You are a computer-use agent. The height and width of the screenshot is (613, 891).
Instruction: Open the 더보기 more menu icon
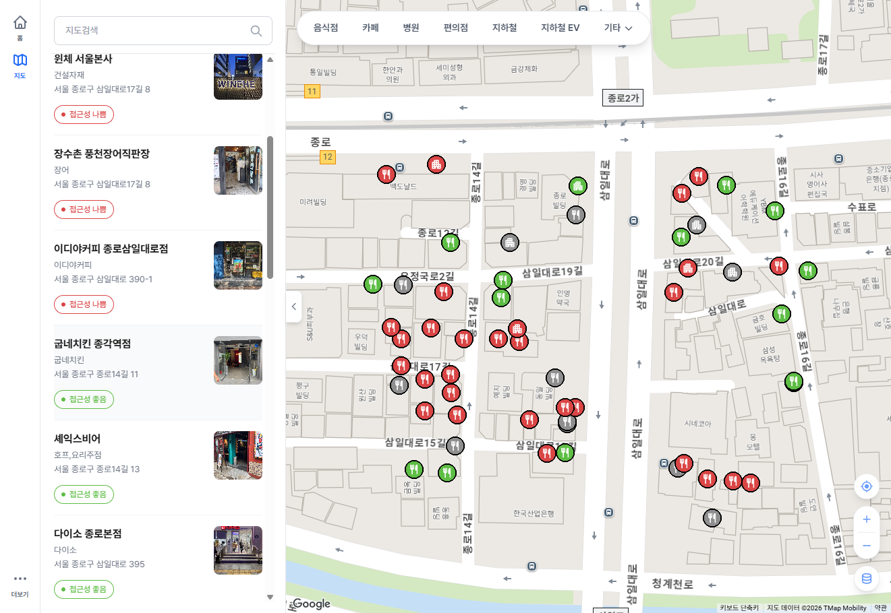[20, 579]
